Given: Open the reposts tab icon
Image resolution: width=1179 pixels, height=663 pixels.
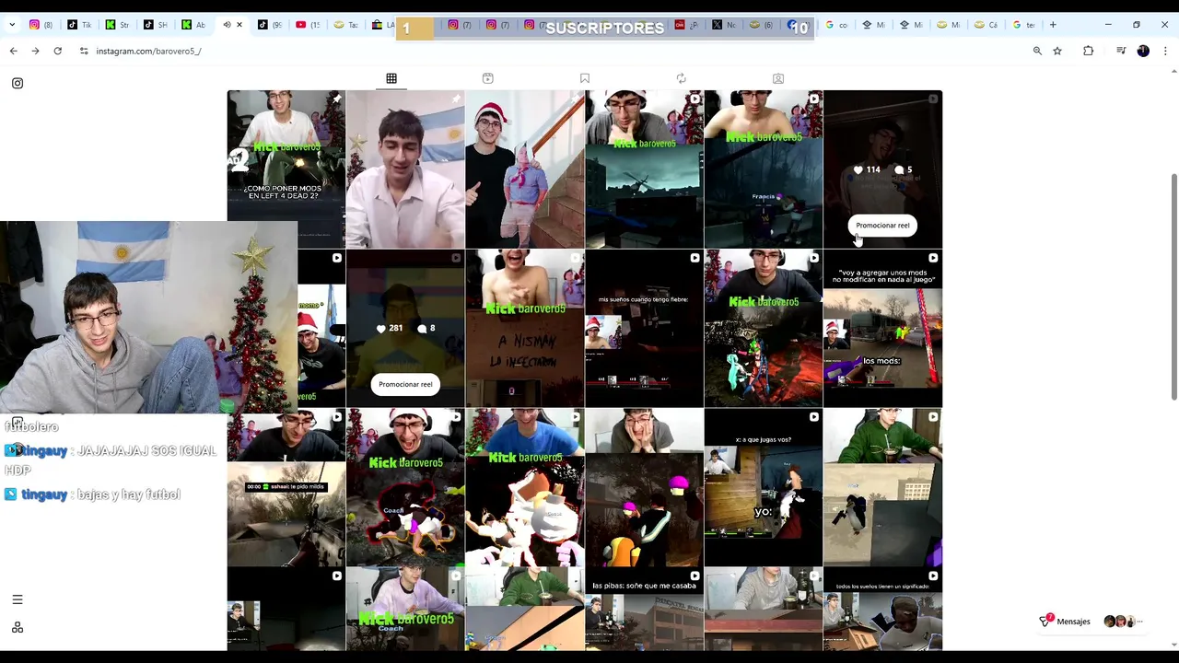Looking at the screenshot, I should pyautogui.click(x=682, y=79).
